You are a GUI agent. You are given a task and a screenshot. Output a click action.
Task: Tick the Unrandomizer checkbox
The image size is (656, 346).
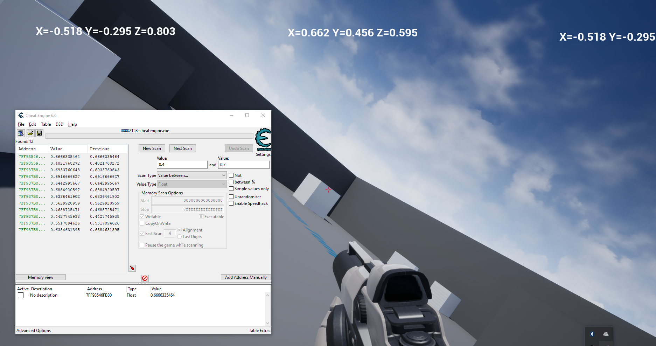pyautogui.click(x=231, y=197)
